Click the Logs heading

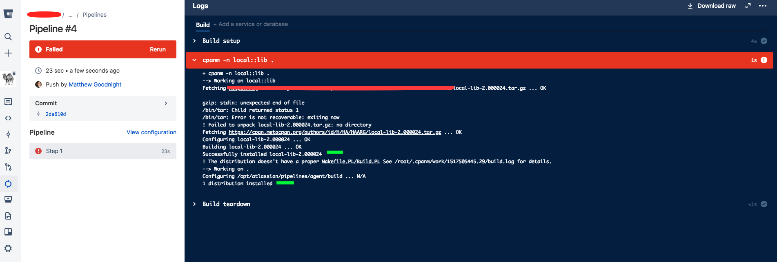coord(200,6)
